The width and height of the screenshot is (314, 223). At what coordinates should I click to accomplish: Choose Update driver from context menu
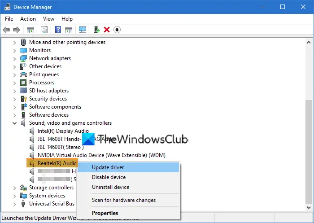(x=128, y=167)
